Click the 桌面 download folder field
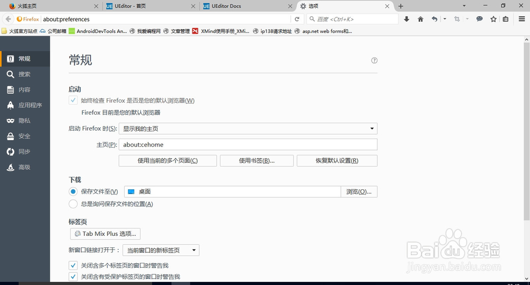This screenshot has width=530, height=285. 233,191
